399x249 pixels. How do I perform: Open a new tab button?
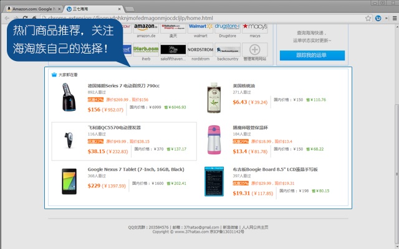click(130, 9)
